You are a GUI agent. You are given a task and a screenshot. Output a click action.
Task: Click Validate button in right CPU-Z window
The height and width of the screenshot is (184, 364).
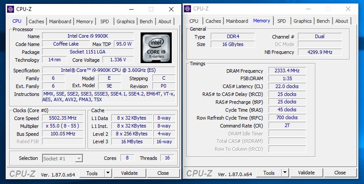(x=306, y=173)
